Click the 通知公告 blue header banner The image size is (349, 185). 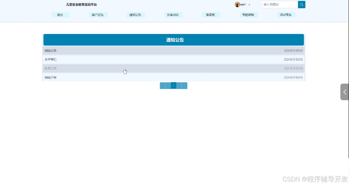[174, 40]
